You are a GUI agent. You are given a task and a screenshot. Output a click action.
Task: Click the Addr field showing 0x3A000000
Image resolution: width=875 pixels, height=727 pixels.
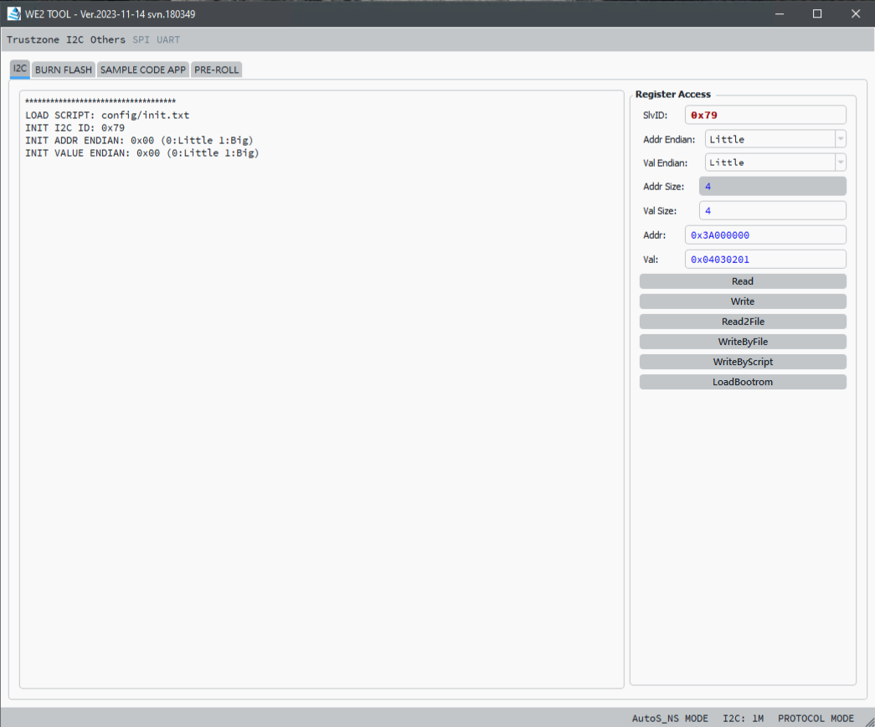(x=765, y=235)
